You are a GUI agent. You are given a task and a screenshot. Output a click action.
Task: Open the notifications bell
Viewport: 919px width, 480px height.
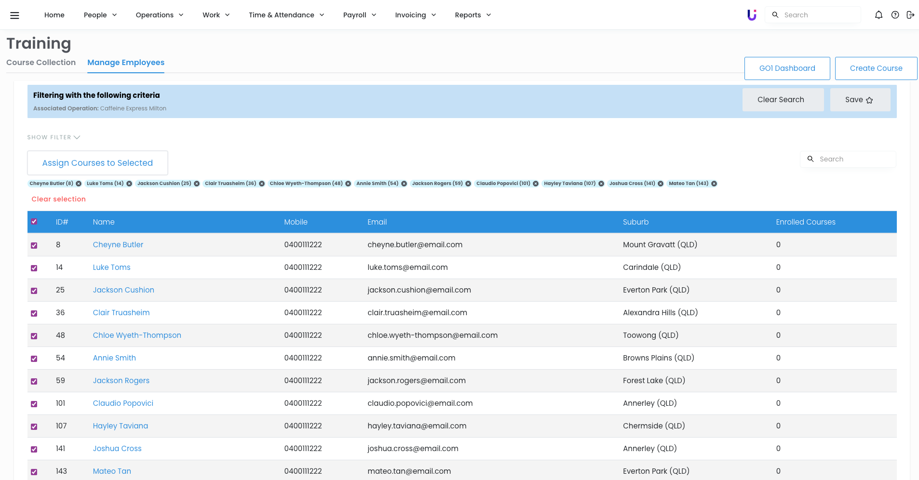point(878,15)
